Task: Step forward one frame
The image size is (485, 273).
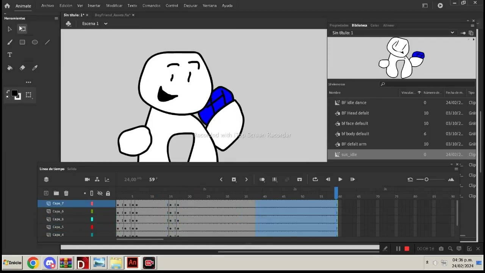Action: [353, 179]
